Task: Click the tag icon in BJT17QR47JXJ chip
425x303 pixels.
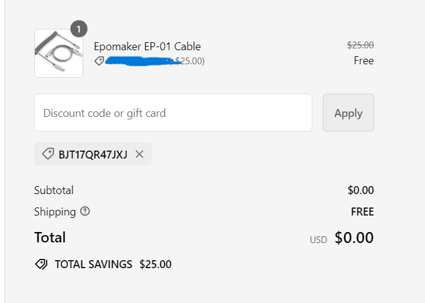Action: click(x=48, y=154)
